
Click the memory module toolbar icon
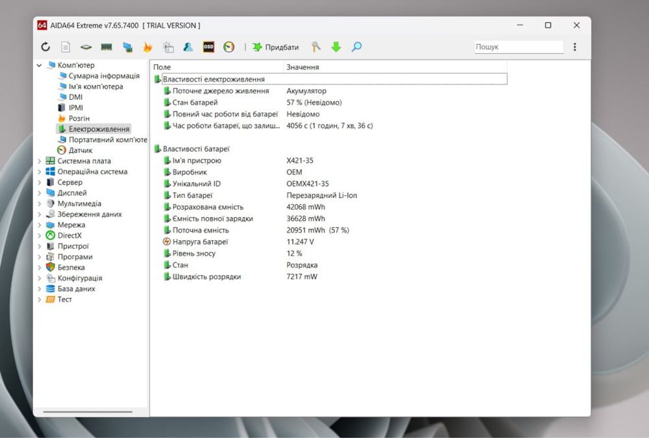106,47
